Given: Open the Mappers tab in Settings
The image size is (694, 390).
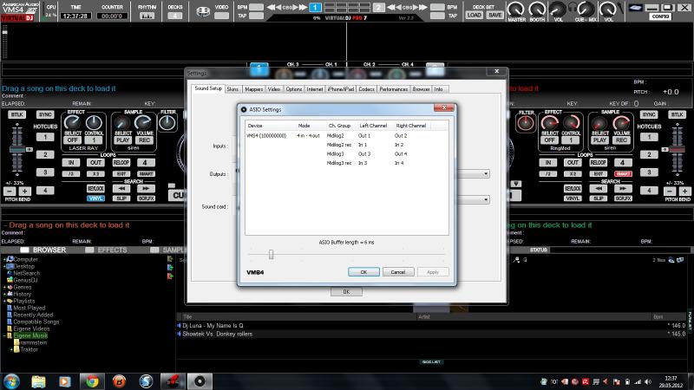Looking at the screenshot, I should 254,88.
